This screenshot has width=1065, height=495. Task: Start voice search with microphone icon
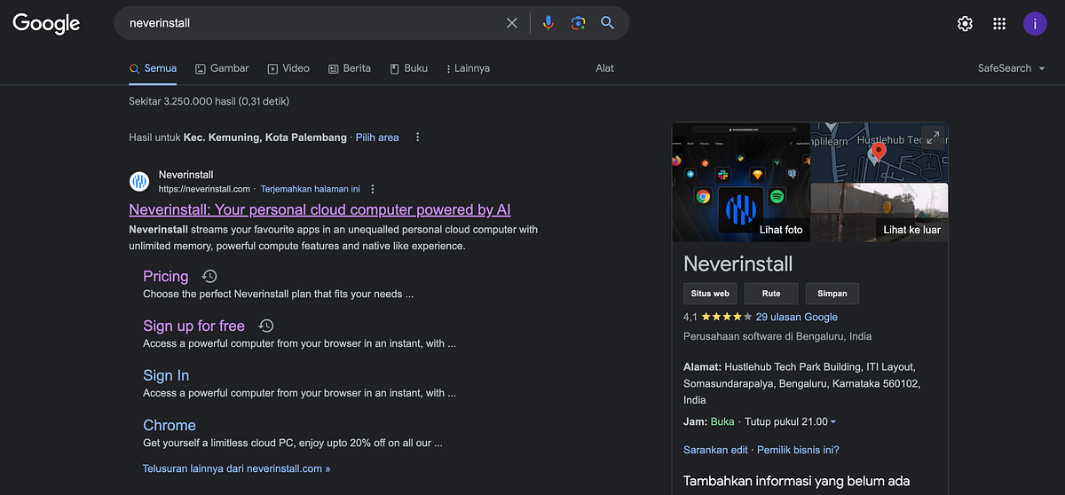click(548, 23)
